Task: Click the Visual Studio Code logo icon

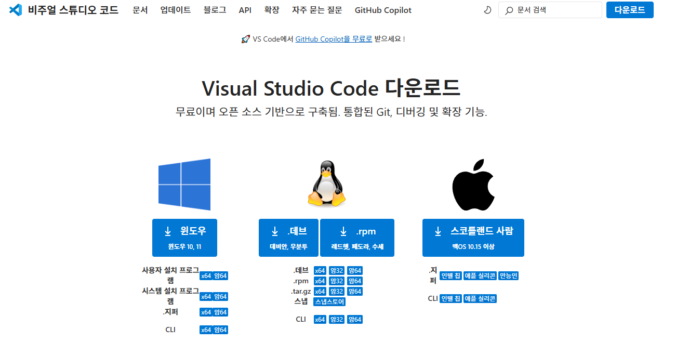Action: pyautogui.click(x=16, y=10)
